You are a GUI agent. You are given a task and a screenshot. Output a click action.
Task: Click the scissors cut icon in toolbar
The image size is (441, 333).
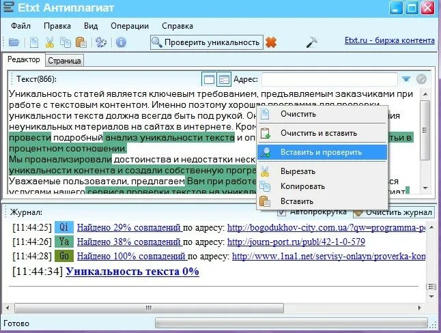pos(50,42)
